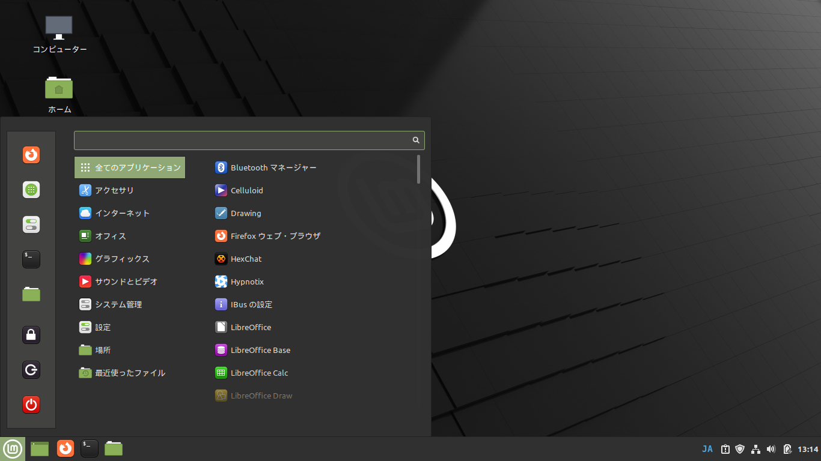Click the volume speaker tray icon

[772, 449]
